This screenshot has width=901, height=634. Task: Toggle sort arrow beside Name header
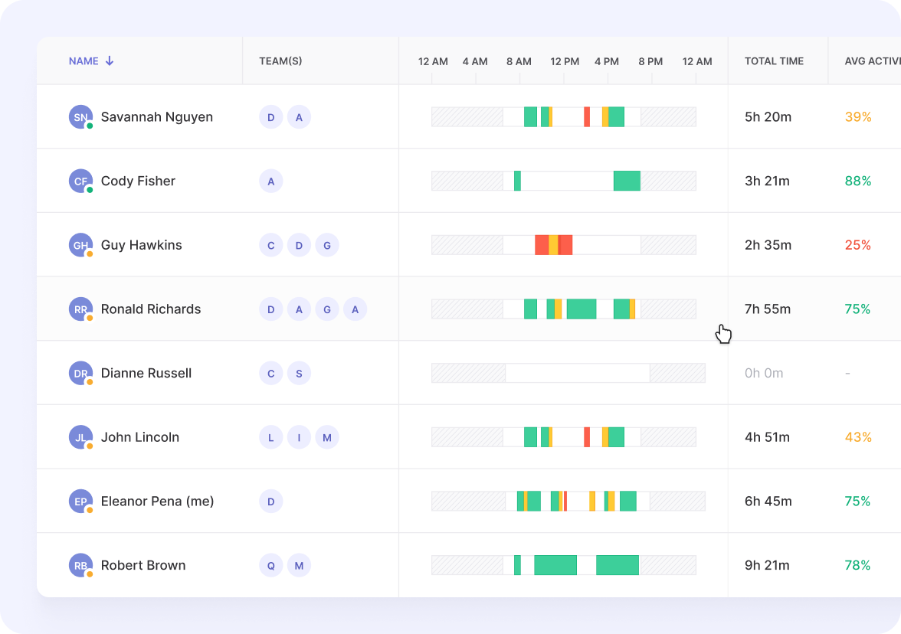pos(110,61)
